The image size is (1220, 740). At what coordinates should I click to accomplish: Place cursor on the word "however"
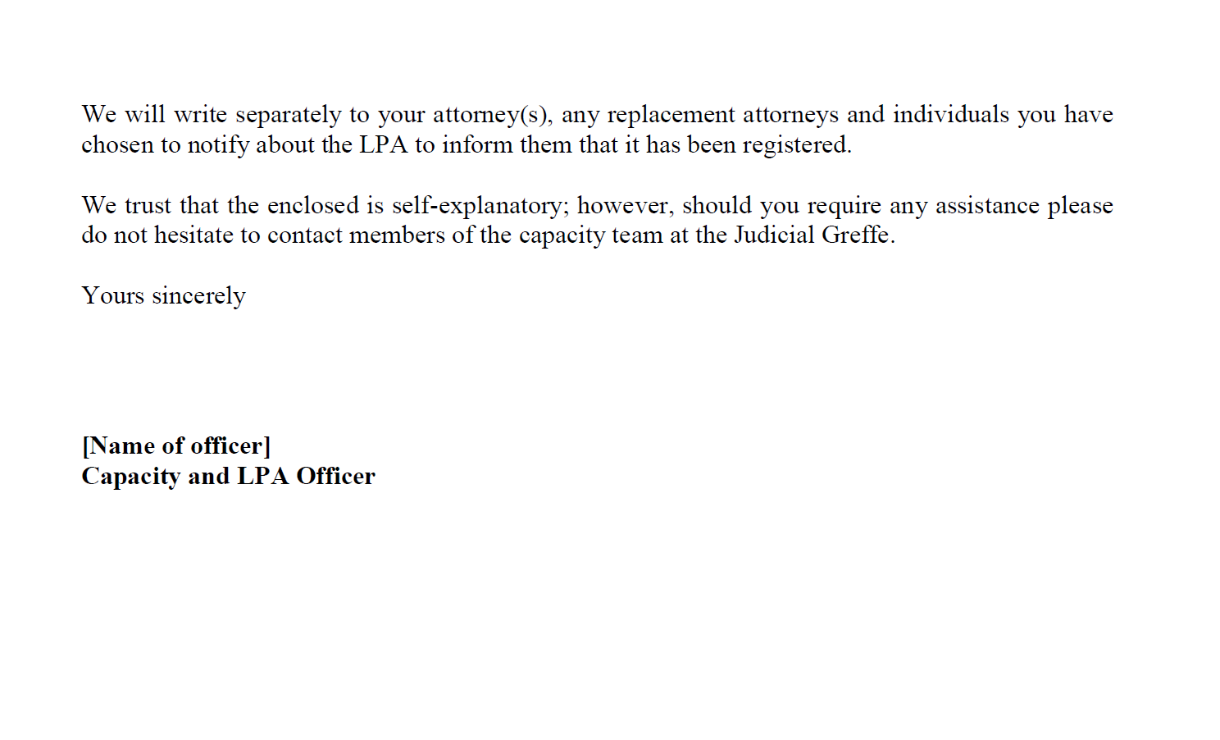(623, 205)
